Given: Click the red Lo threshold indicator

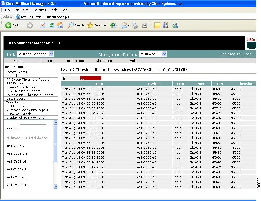Looking at the screenshot, I should tap(91, 78).
